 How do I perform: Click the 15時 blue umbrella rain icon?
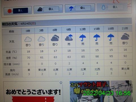97,37
